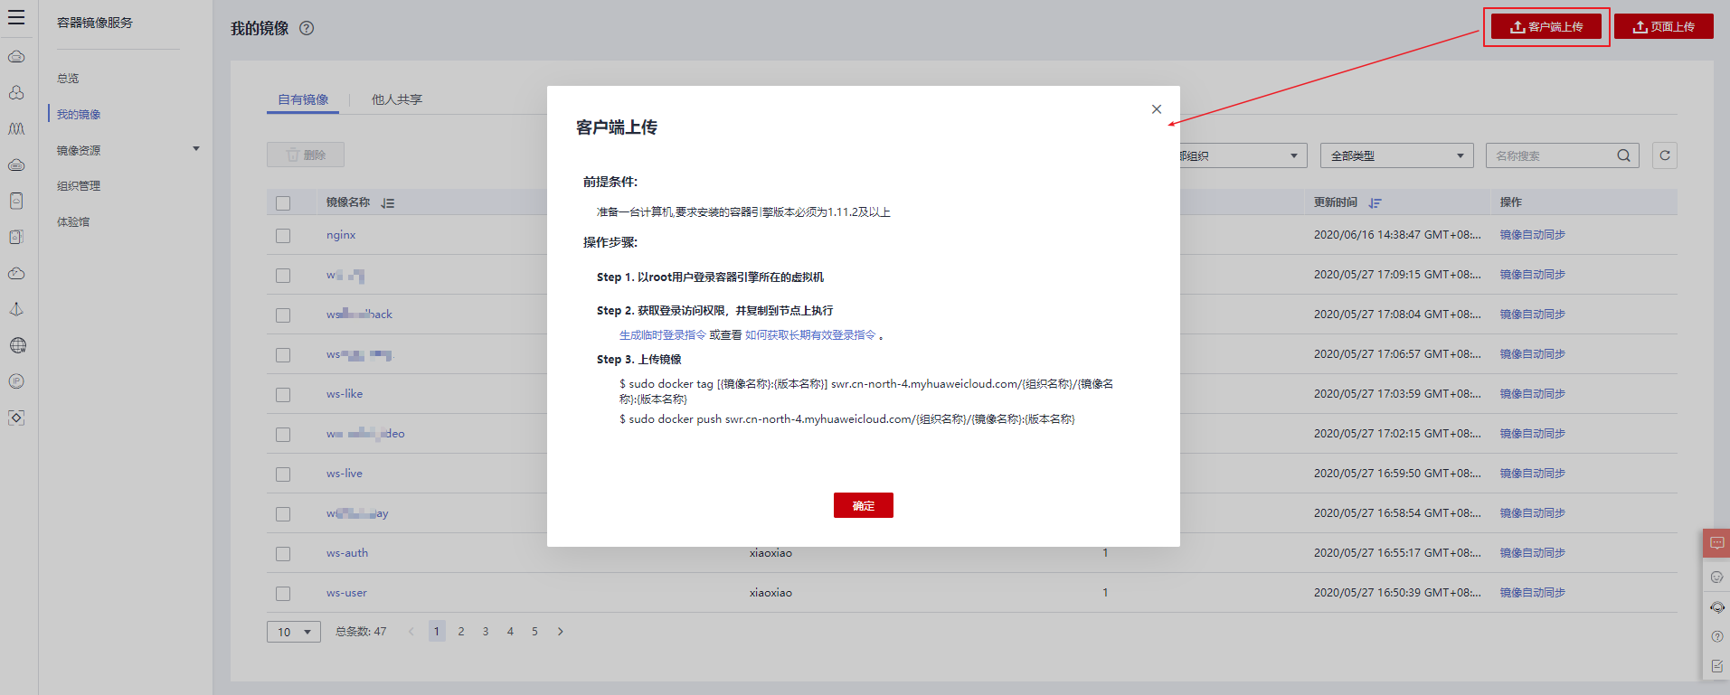Select 组织管理 in the sidebar
Screen dimensions: 1730x695
coord(79,186)
